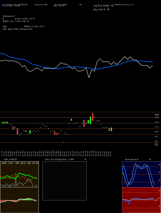The height and width of the screenshot is (213, 161).
Task: Click the 'Avg Vol: 0.022 M' label
Action: click(x=103, y=6)
